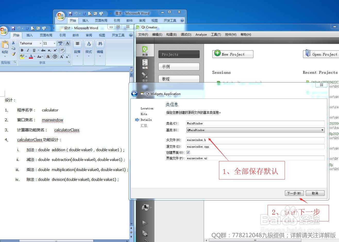Image resolution: width=339 pixels, height=242 pixels.
Task: Apply yellow text highlight color
Action: tap(22, 57)
